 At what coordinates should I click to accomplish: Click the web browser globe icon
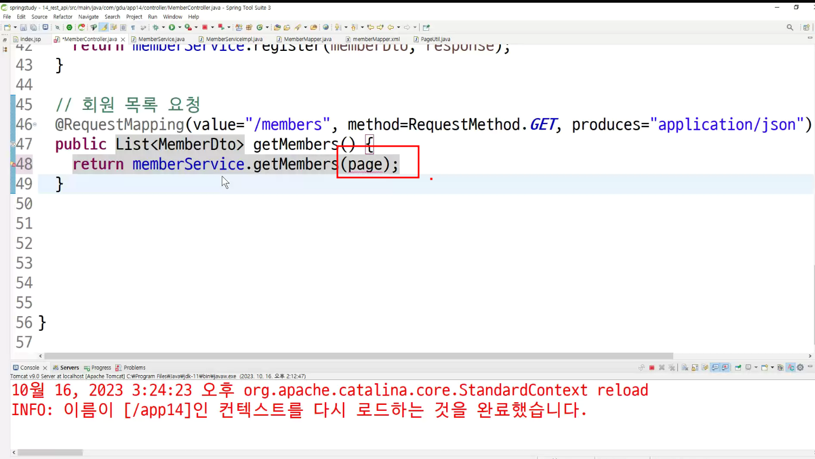point(326,28)
